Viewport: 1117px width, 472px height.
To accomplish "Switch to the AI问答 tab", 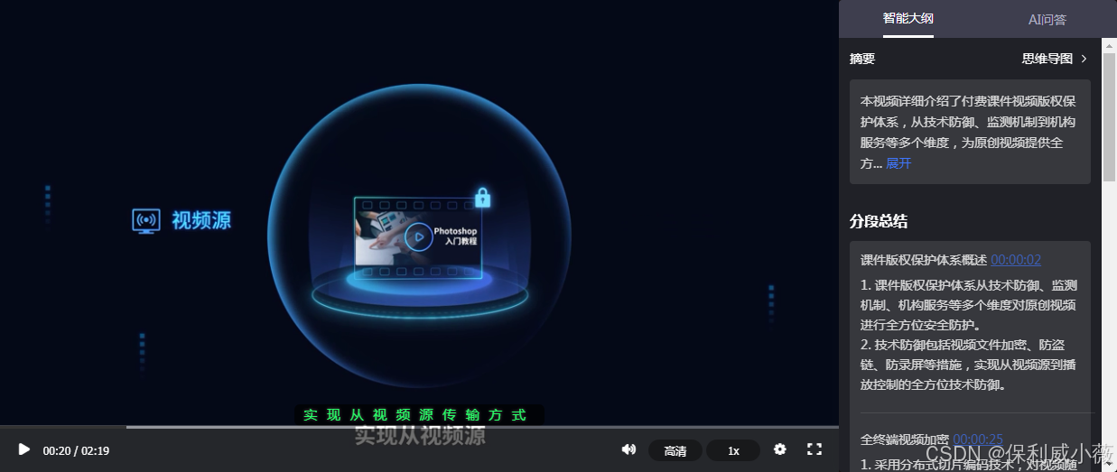I will coord(1047,19).
